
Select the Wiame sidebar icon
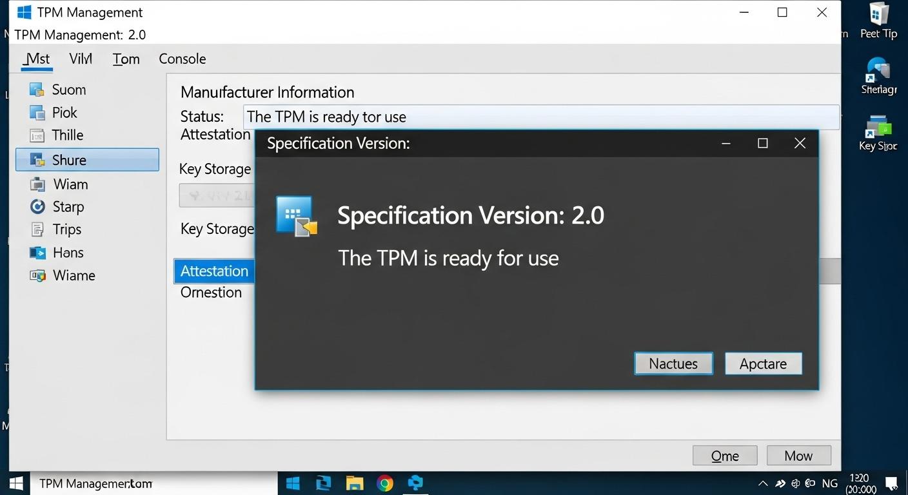[x=37, y=276]
